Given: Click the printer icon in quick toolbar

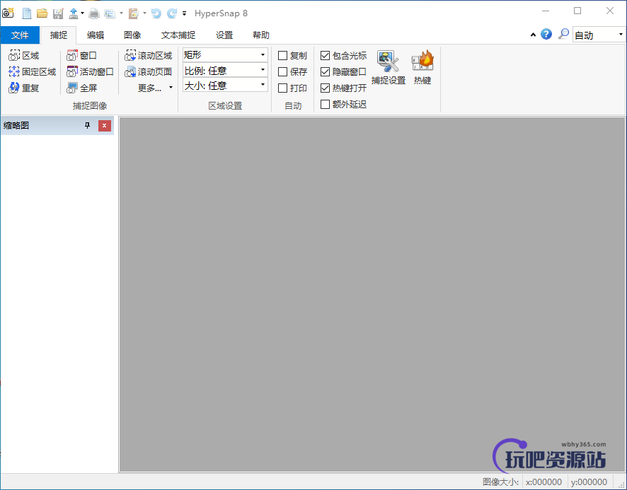Looking at the screenshot, I should [94, 13].
